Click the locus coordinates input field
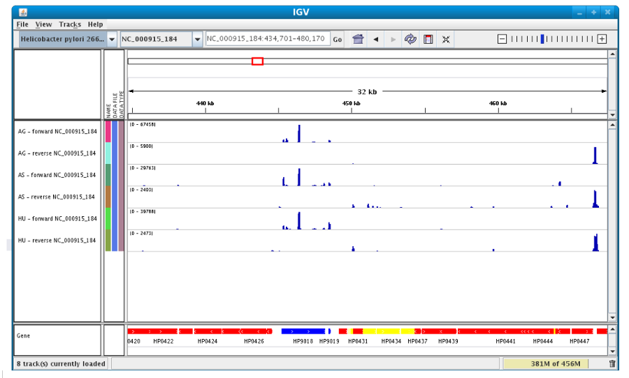This screenshot has height=378, width=629. (x=268, y=39)
